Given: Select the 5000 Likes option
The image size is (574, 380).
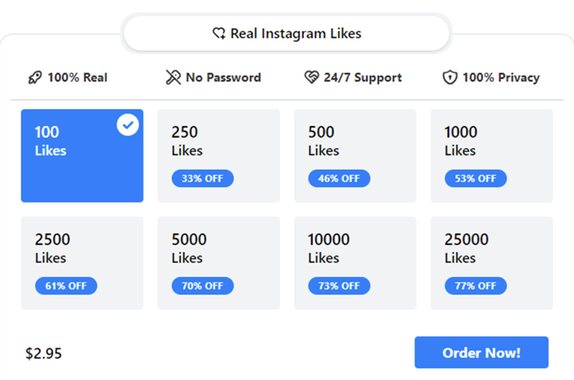Looking at the screenshot, I should 218,262.
